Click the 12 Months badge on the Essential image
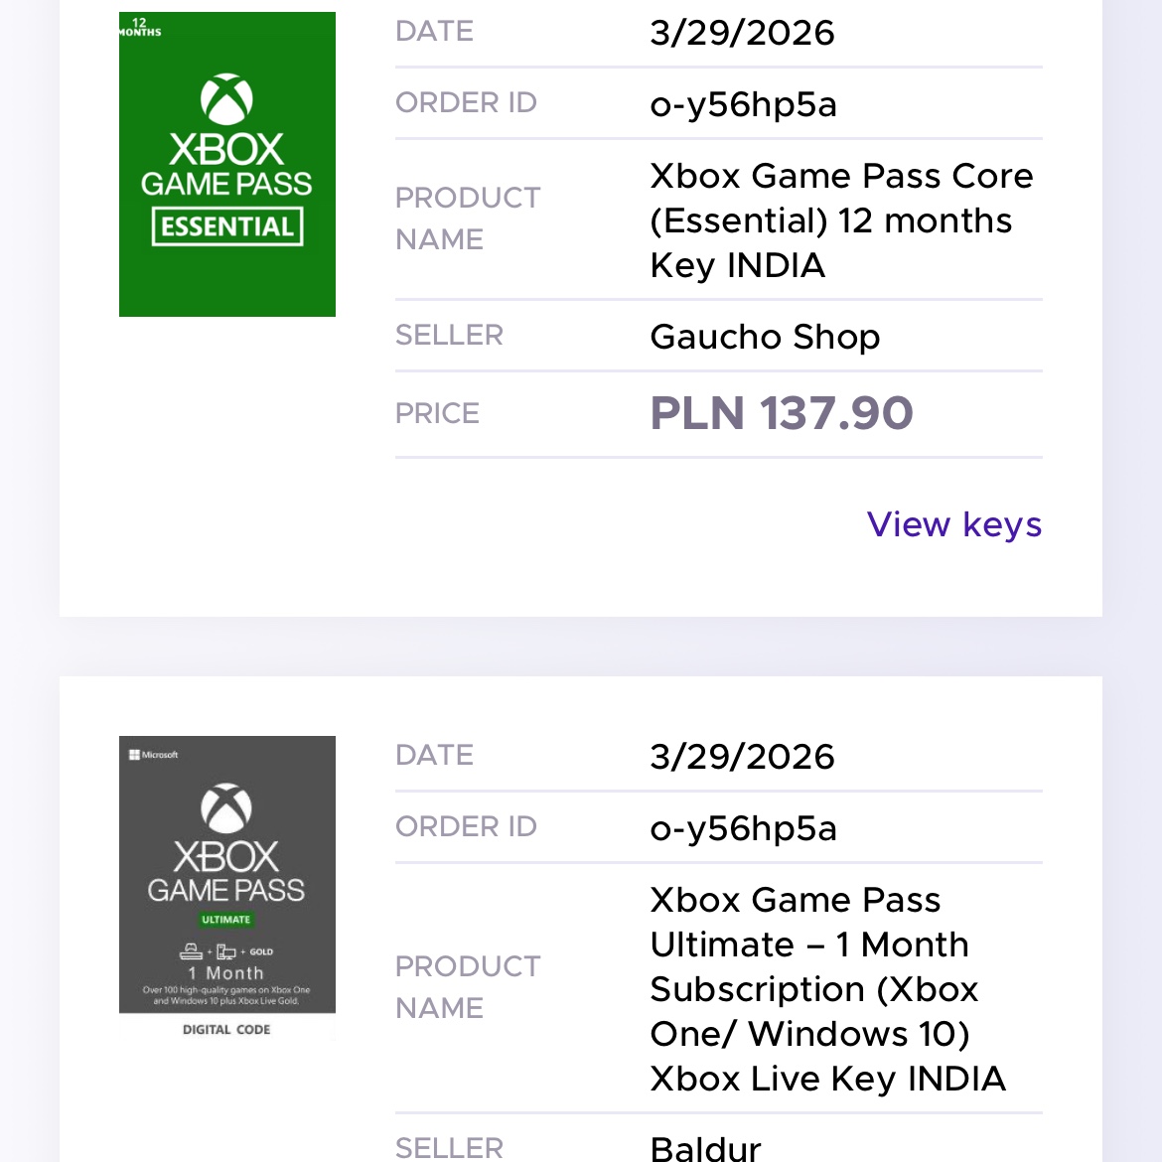This screenshot has width=1162, height=1162. point(139,27)
